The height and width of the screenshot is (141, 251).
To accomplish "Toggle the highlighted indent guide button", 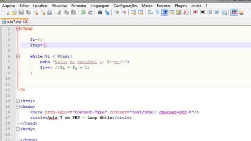I will (x=165, y=13).
